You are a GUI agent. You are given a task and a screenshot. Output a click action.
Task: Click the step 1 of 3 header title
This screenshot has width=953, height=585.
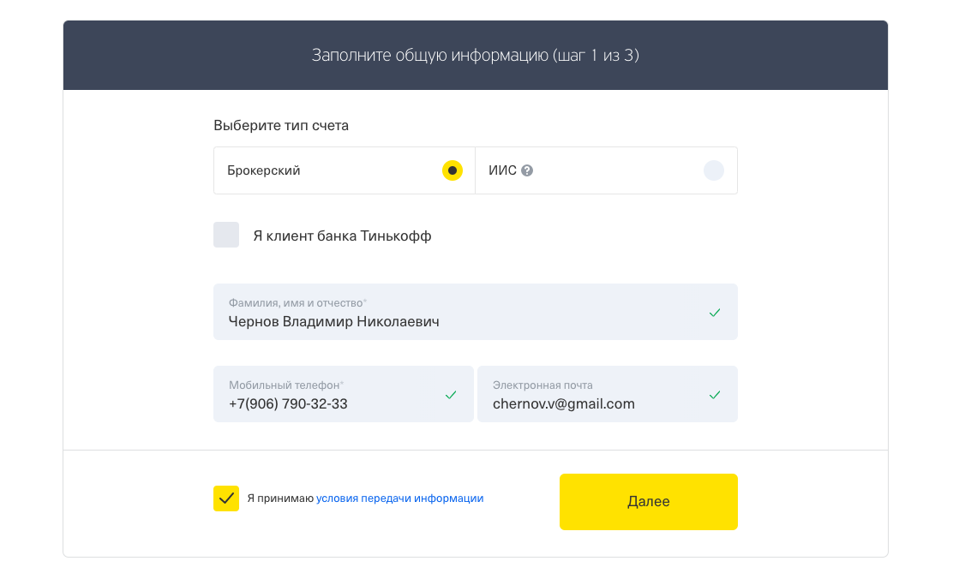click(x=476, y=56)
